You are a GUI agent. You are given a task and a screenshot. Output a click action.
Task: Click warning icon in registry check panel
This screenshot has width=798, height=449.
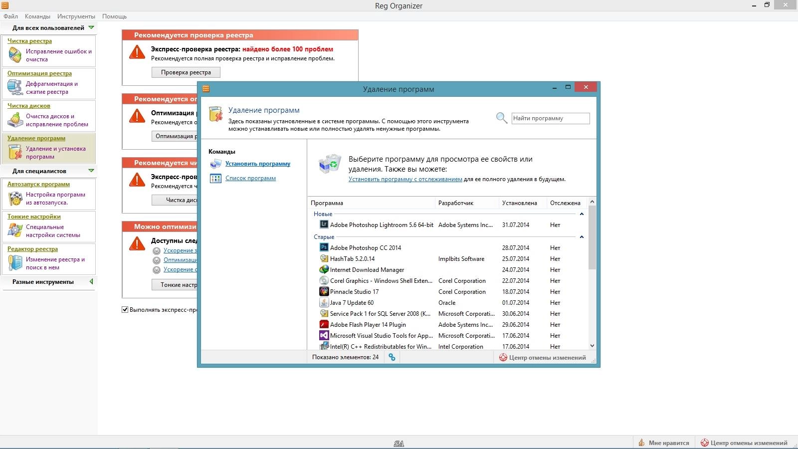click(x=137, y=52)
